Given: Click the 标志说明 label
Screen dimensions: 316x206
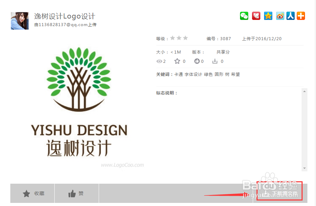Looking at the screenshot, I should pos(166,93).
